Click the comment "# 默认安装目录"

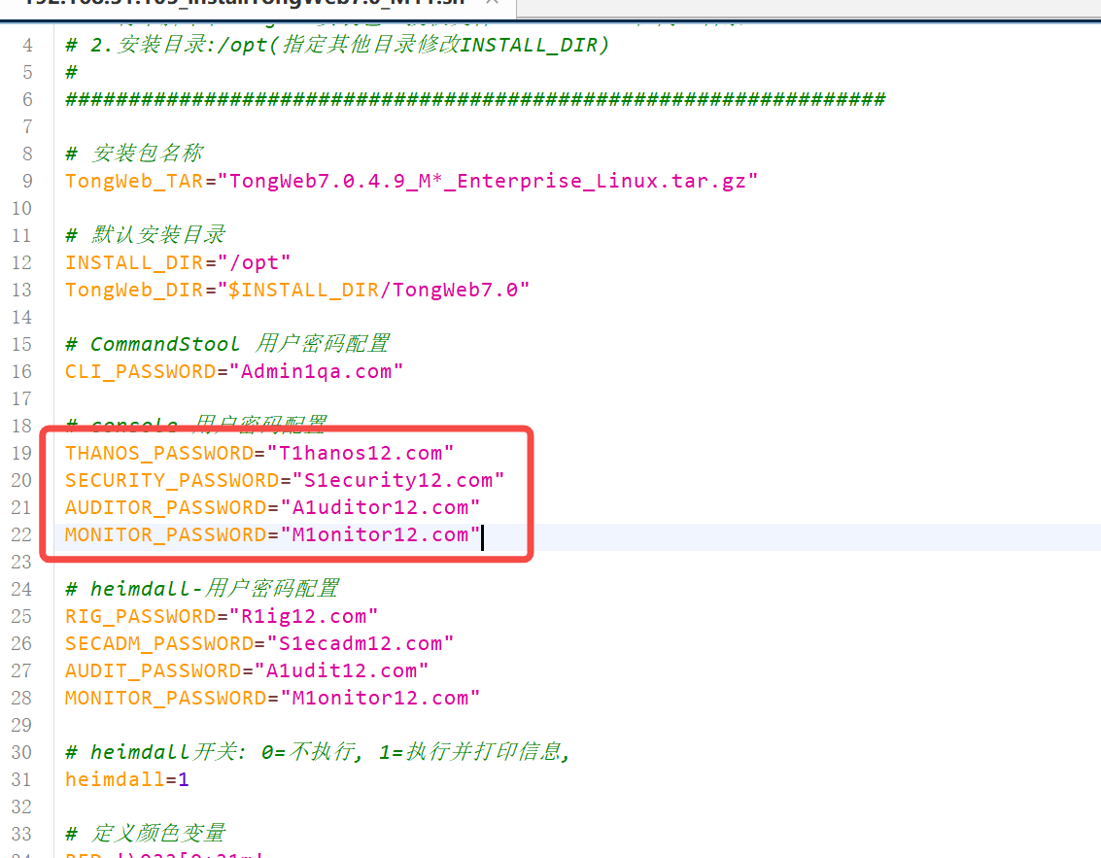[x=146, y=234]
